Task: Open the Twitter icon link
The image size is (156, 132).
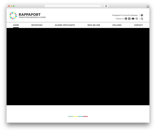Action: click(x=129, y=19)
